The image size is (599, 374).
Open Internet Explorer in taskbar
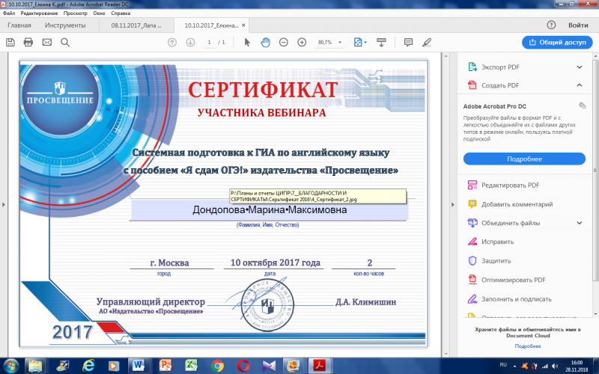[x=88, y=366]
